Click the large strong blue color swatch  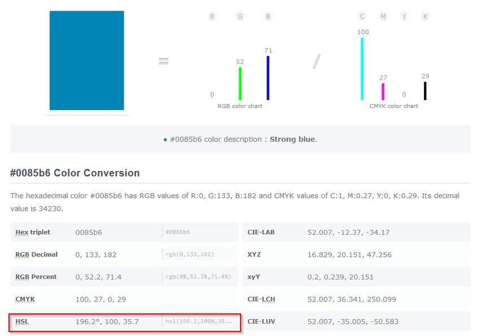(x=86, y=60)
